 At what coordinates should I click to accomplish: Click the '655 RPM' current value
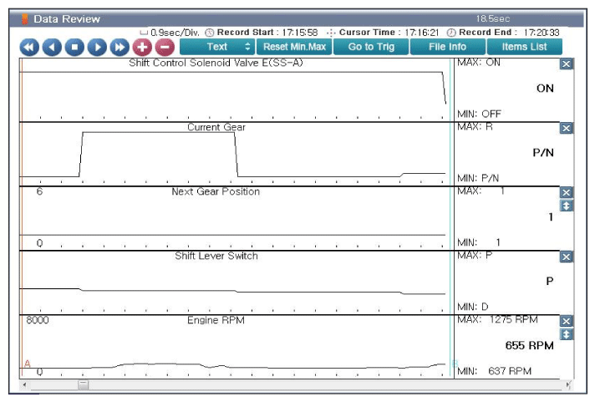pos(529,345)
